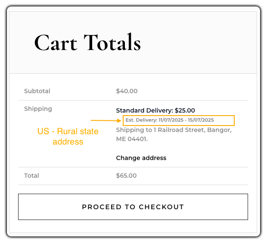The width and height of the screenshot is (267, 242).
Task: Click the Total row label
Action: [x=31, y=176]
